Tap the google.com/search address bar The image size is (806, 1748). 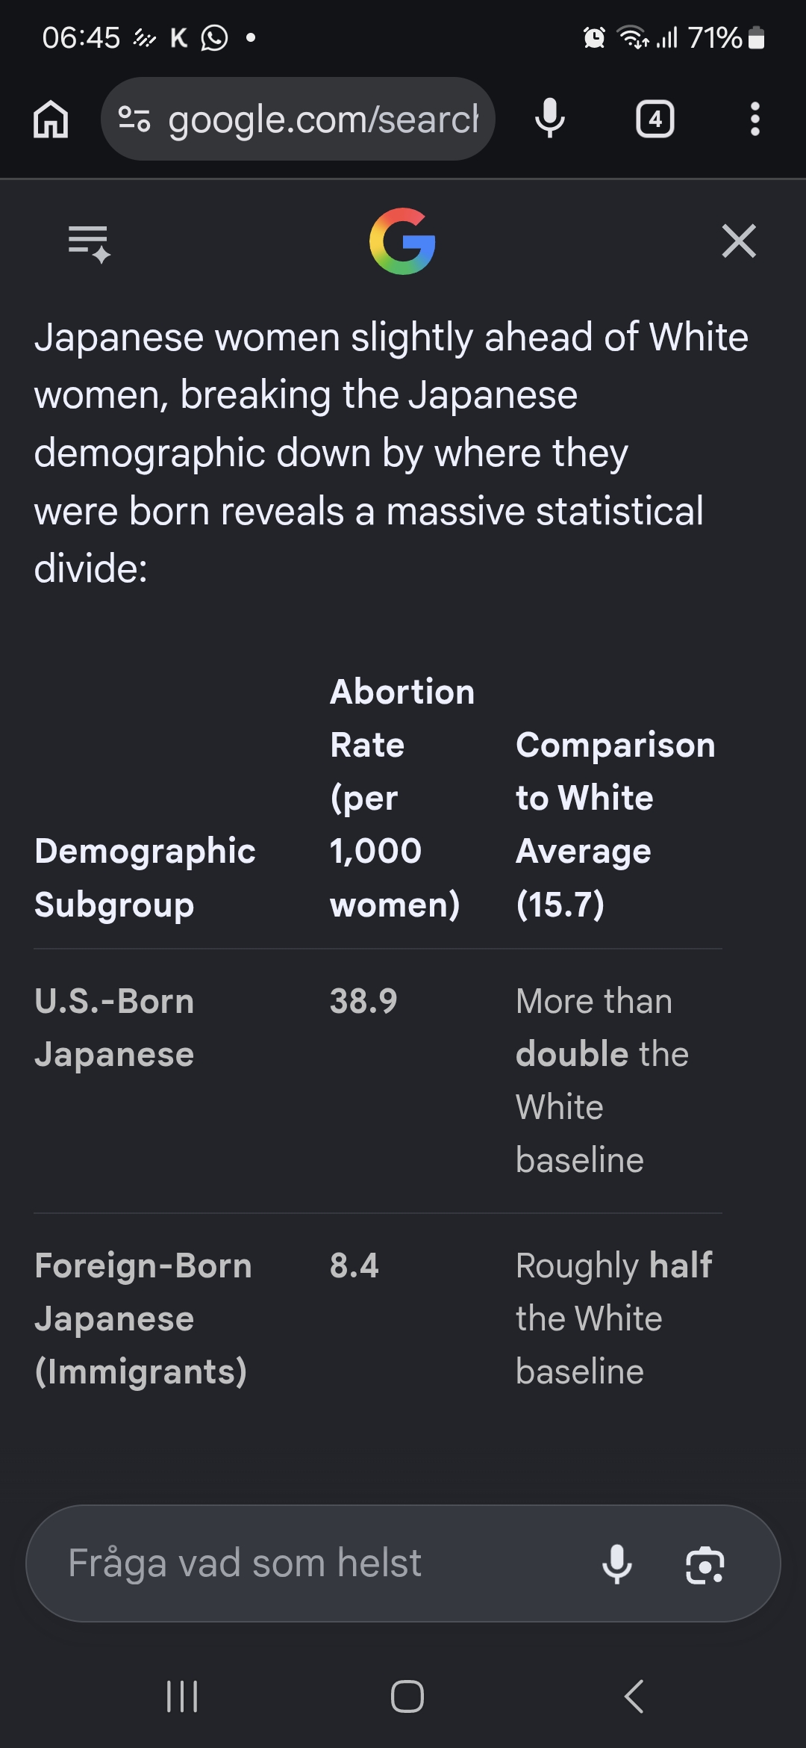298,119
